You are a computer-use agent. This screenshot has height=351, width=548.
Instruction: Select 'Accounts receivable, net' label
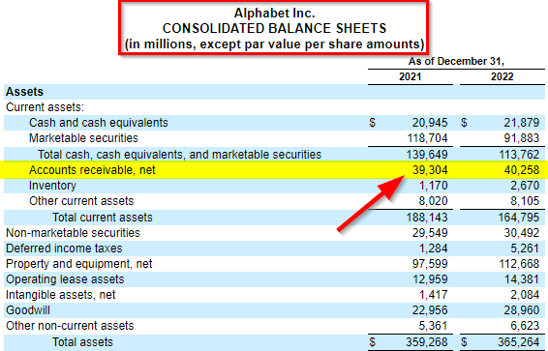(x=92, y=170)
